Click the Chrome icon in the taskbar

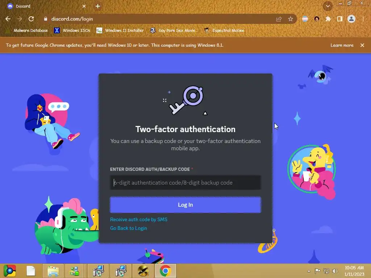coord(165,271)
